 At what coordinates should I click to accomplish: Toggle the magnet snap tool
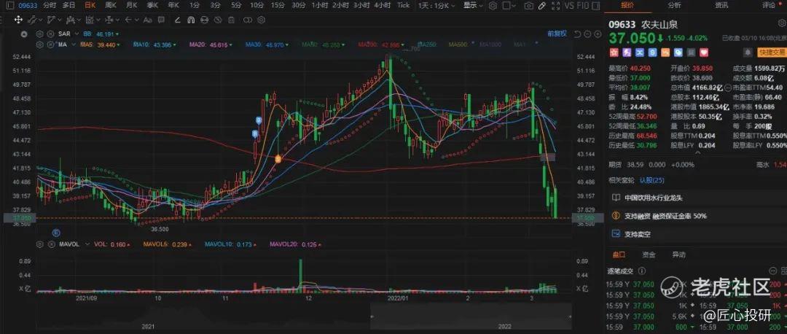[191, 20]
